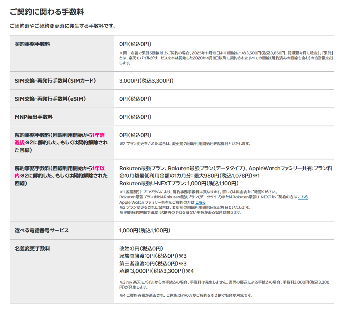Click the 第三者譲渡:0円 line

[x=153, y=264]
